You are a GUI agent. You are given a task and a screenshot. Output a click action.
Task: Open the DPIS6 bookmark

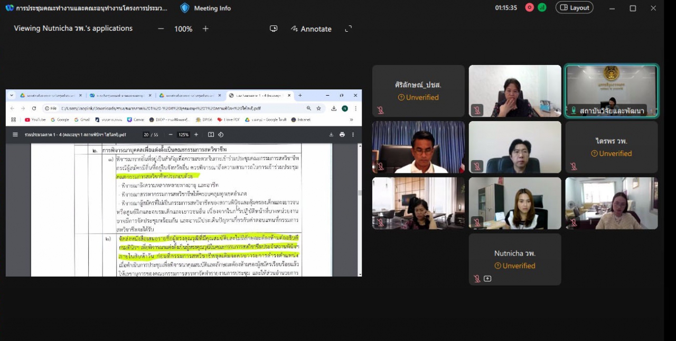coord(204,119)
